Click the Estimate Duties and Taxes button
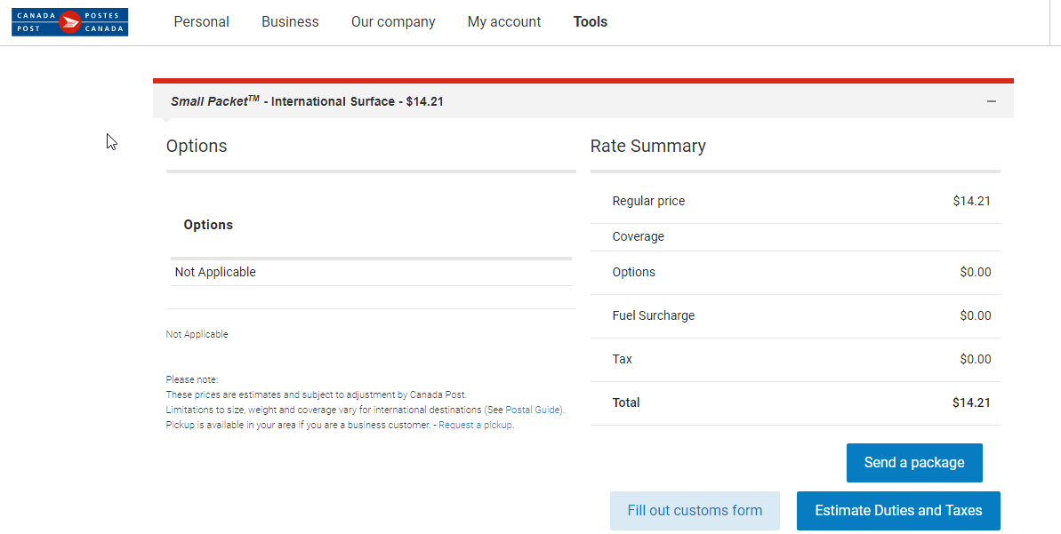 [x=898, y=510]
